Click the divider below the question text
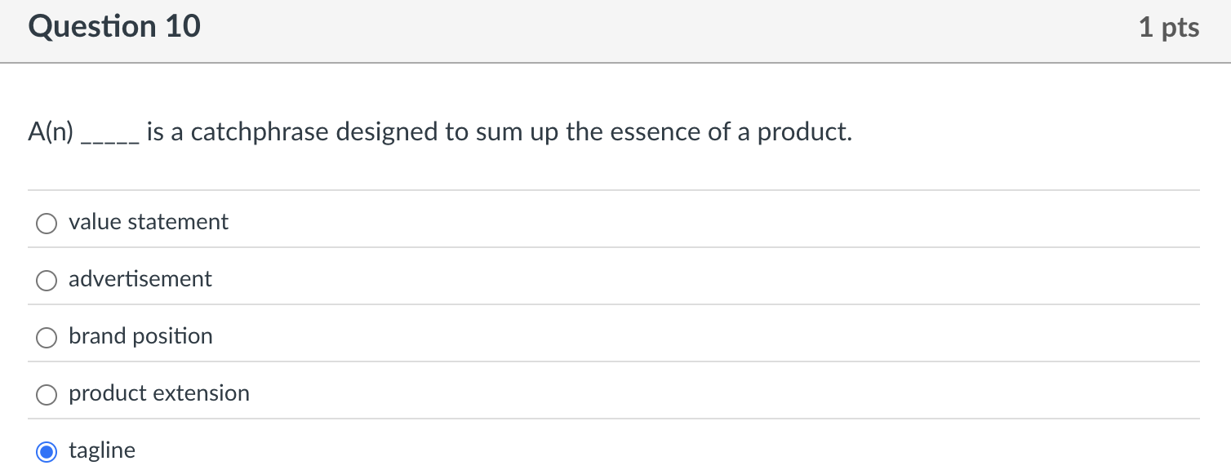1231x470 pixels. (x=615, y=189)
